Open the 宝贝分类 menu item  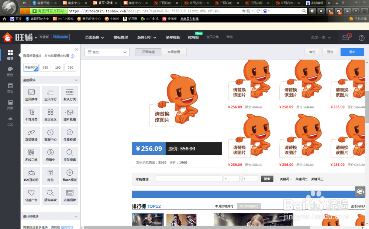tap(213, 37)
